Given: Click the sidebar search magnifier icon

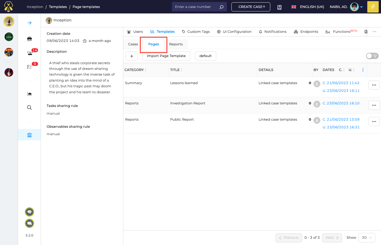Looking at the screenshot, I should 29,108.
